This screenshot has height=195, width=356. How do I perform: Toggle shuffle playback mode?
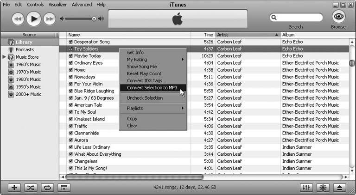(x=31, y=188)
